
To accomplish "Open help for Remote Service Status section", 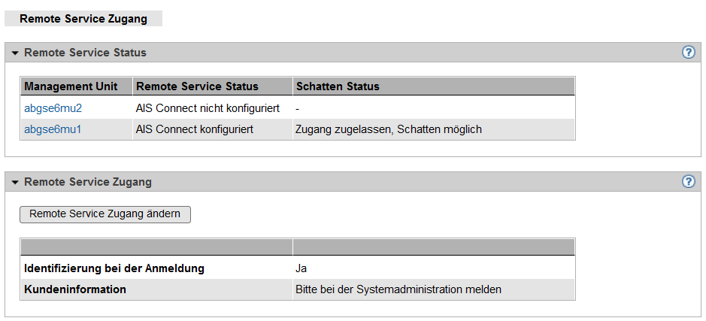I will point(688,53).
